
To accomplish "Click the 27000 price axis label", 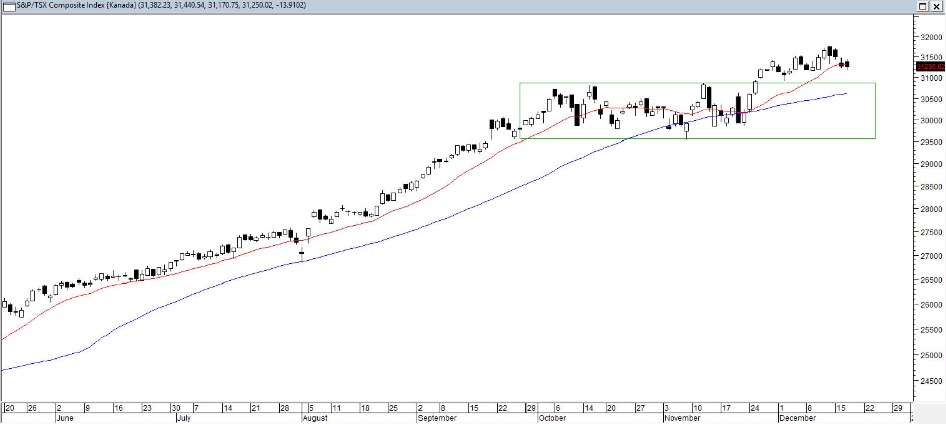I will point(931,256).
